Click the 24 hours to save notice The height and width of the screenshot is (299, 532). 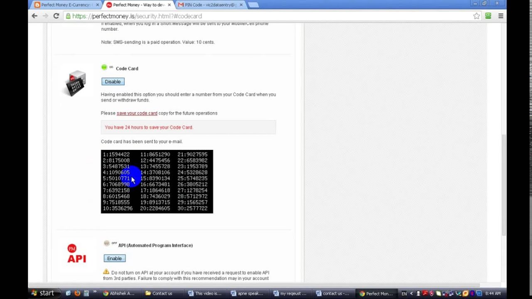tap(188, 127)
